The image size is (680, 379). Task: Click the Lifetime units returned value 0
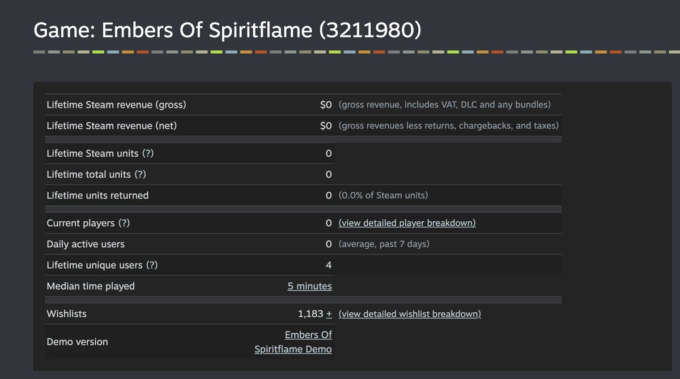click(329, 195)
